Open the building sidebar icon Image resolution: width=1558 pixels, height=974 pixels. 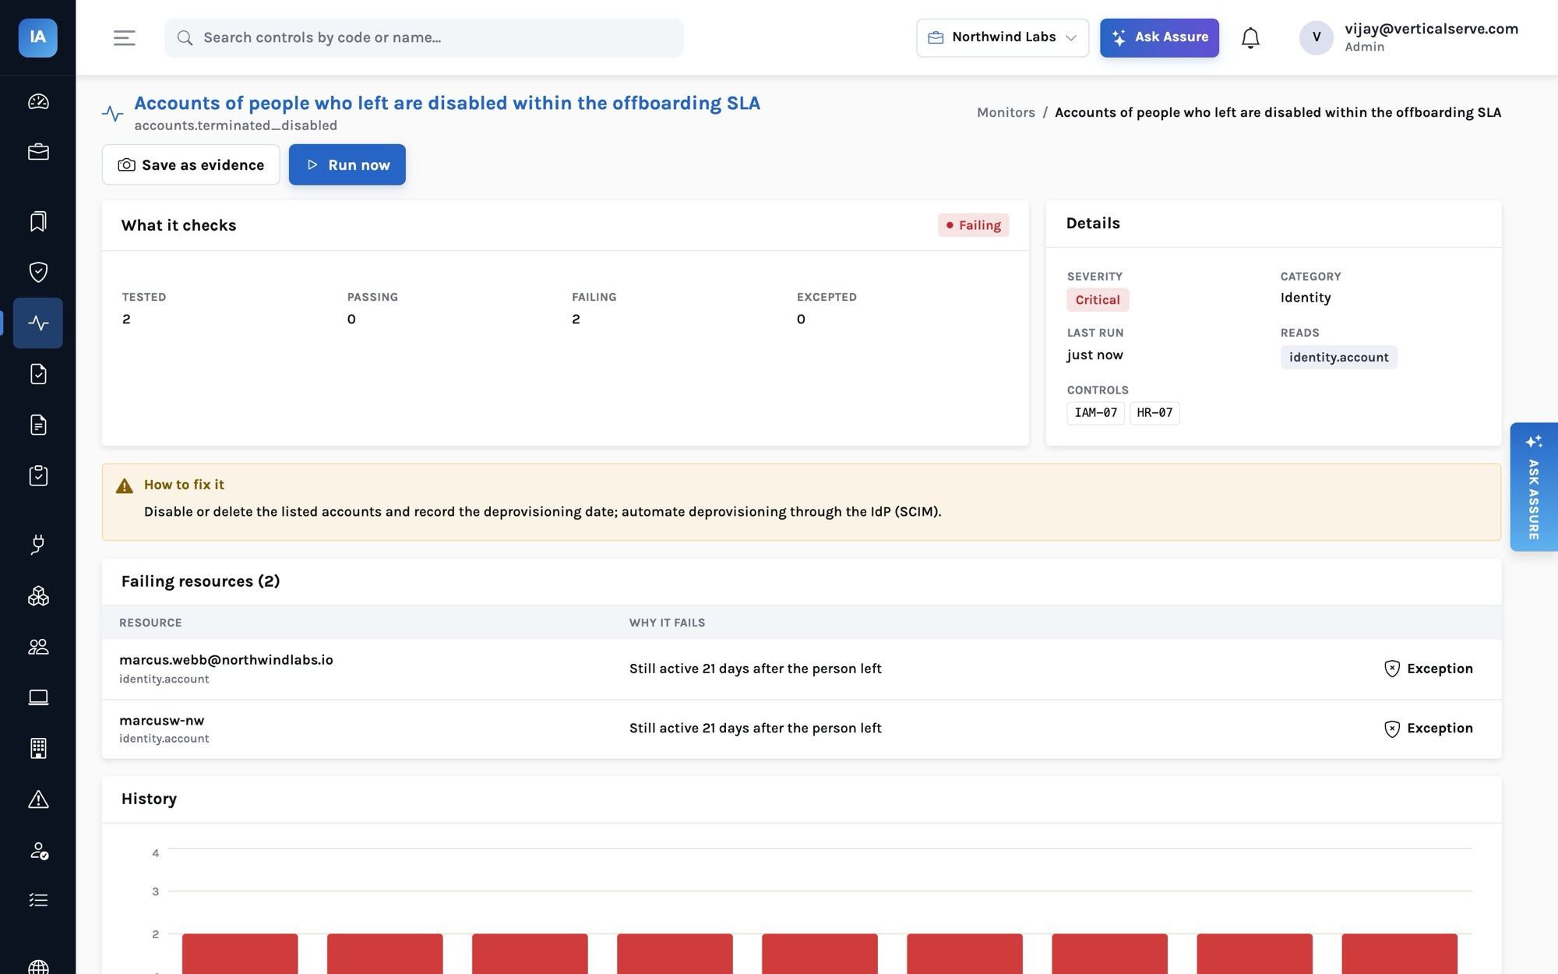pyautogui.click(x=38, y=748)
